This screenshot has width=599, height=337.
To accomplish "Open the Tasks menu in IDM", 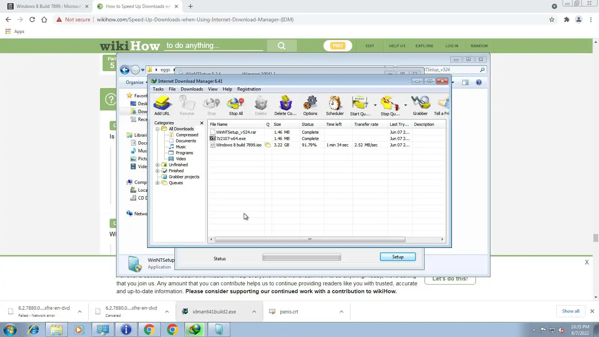I will click(x=158, y=89).
